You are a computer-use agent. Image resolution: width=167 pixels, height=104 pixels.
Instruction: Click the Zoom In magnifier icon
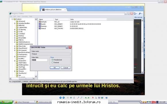pyautogui.click(x=78, y=98)
